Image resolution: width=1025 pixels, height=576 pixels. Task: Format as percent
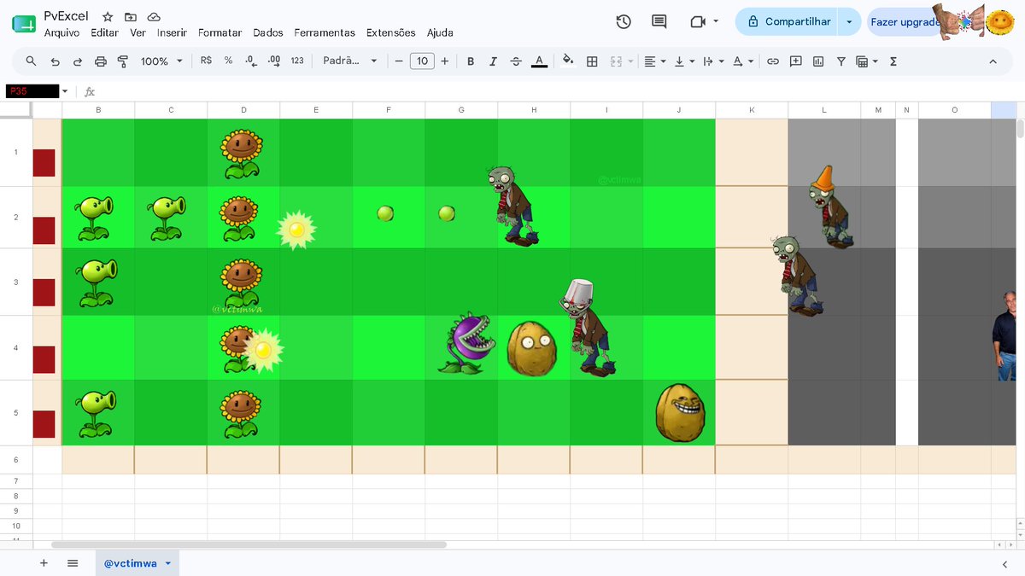tap(228, 61)
